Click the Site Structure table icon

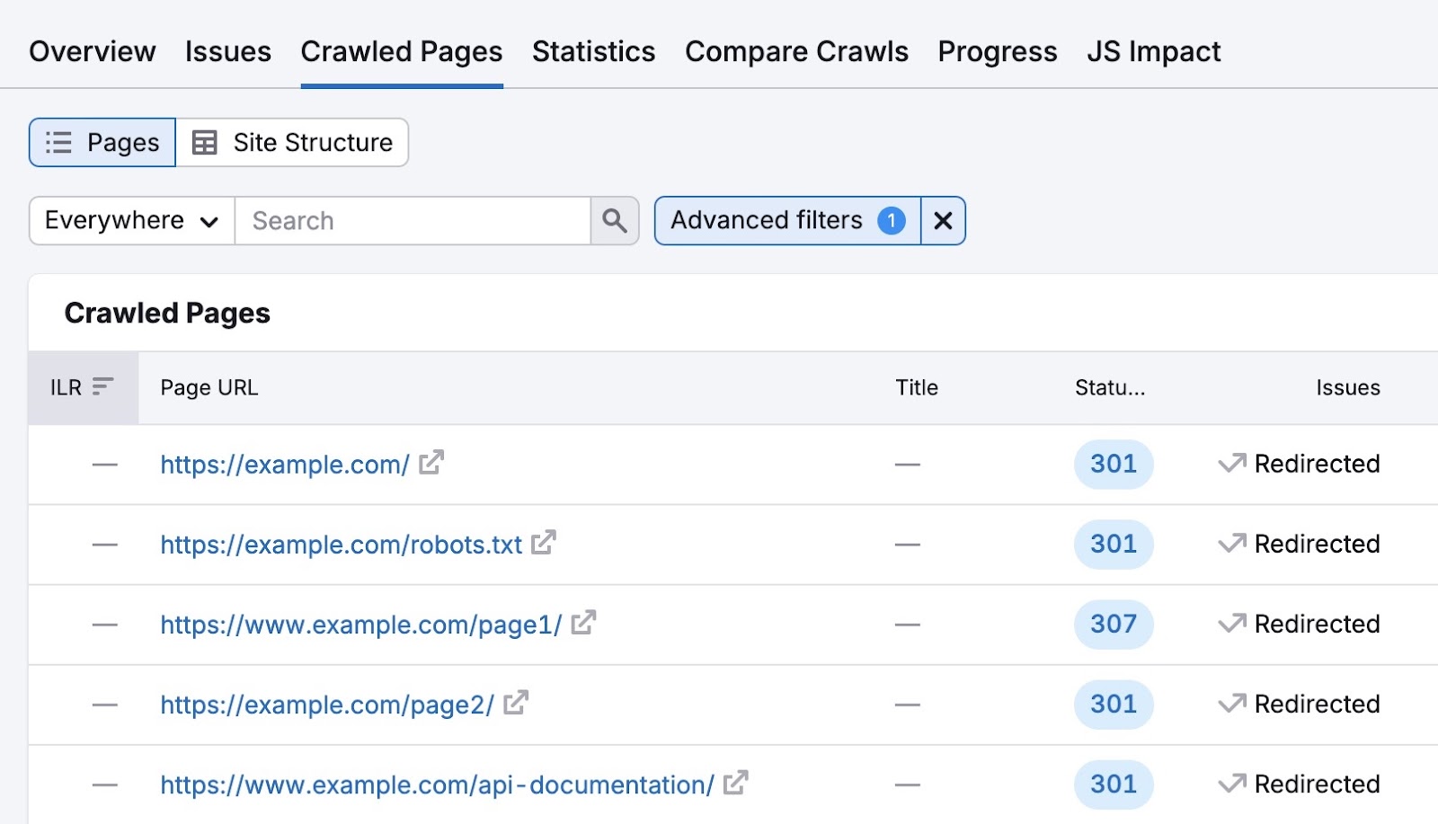coord(206,141)
